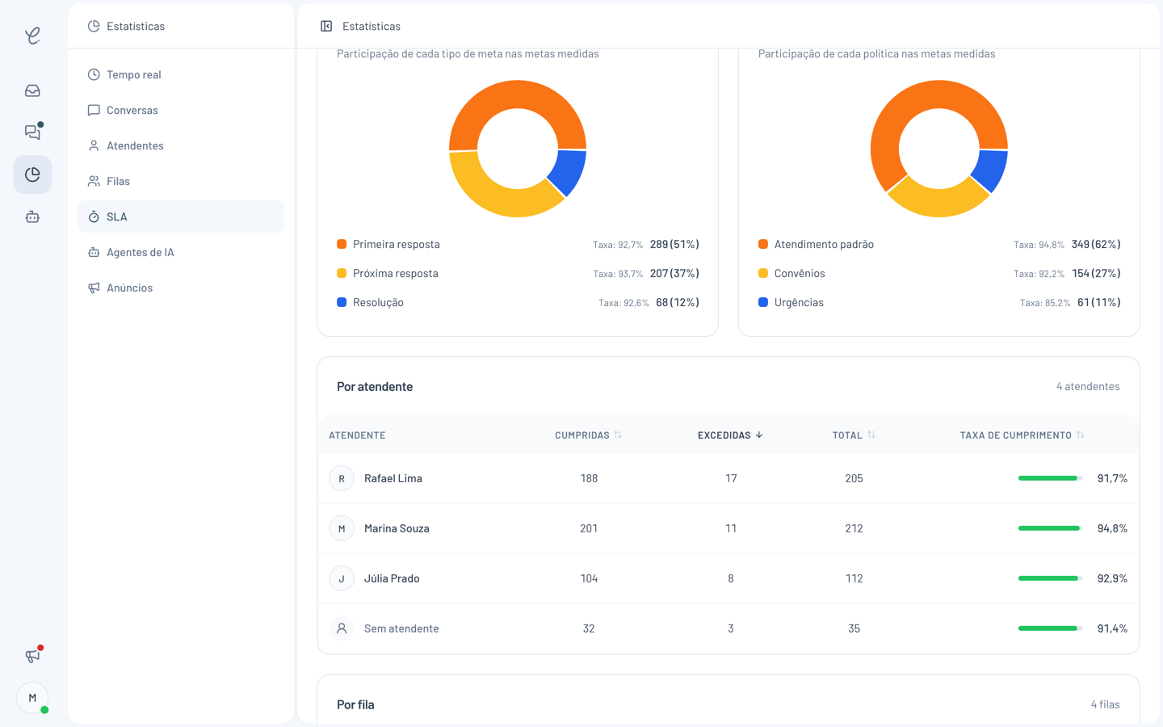This screenshot has width=1163, height=727.
Task: Click the app logo icon
Action: (32, 36)
